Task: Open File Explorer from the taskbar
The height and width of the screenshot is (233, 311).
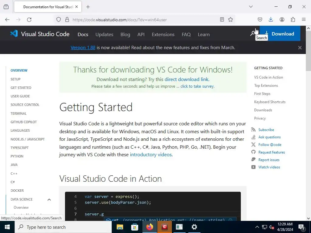Action: coord(120,227)
